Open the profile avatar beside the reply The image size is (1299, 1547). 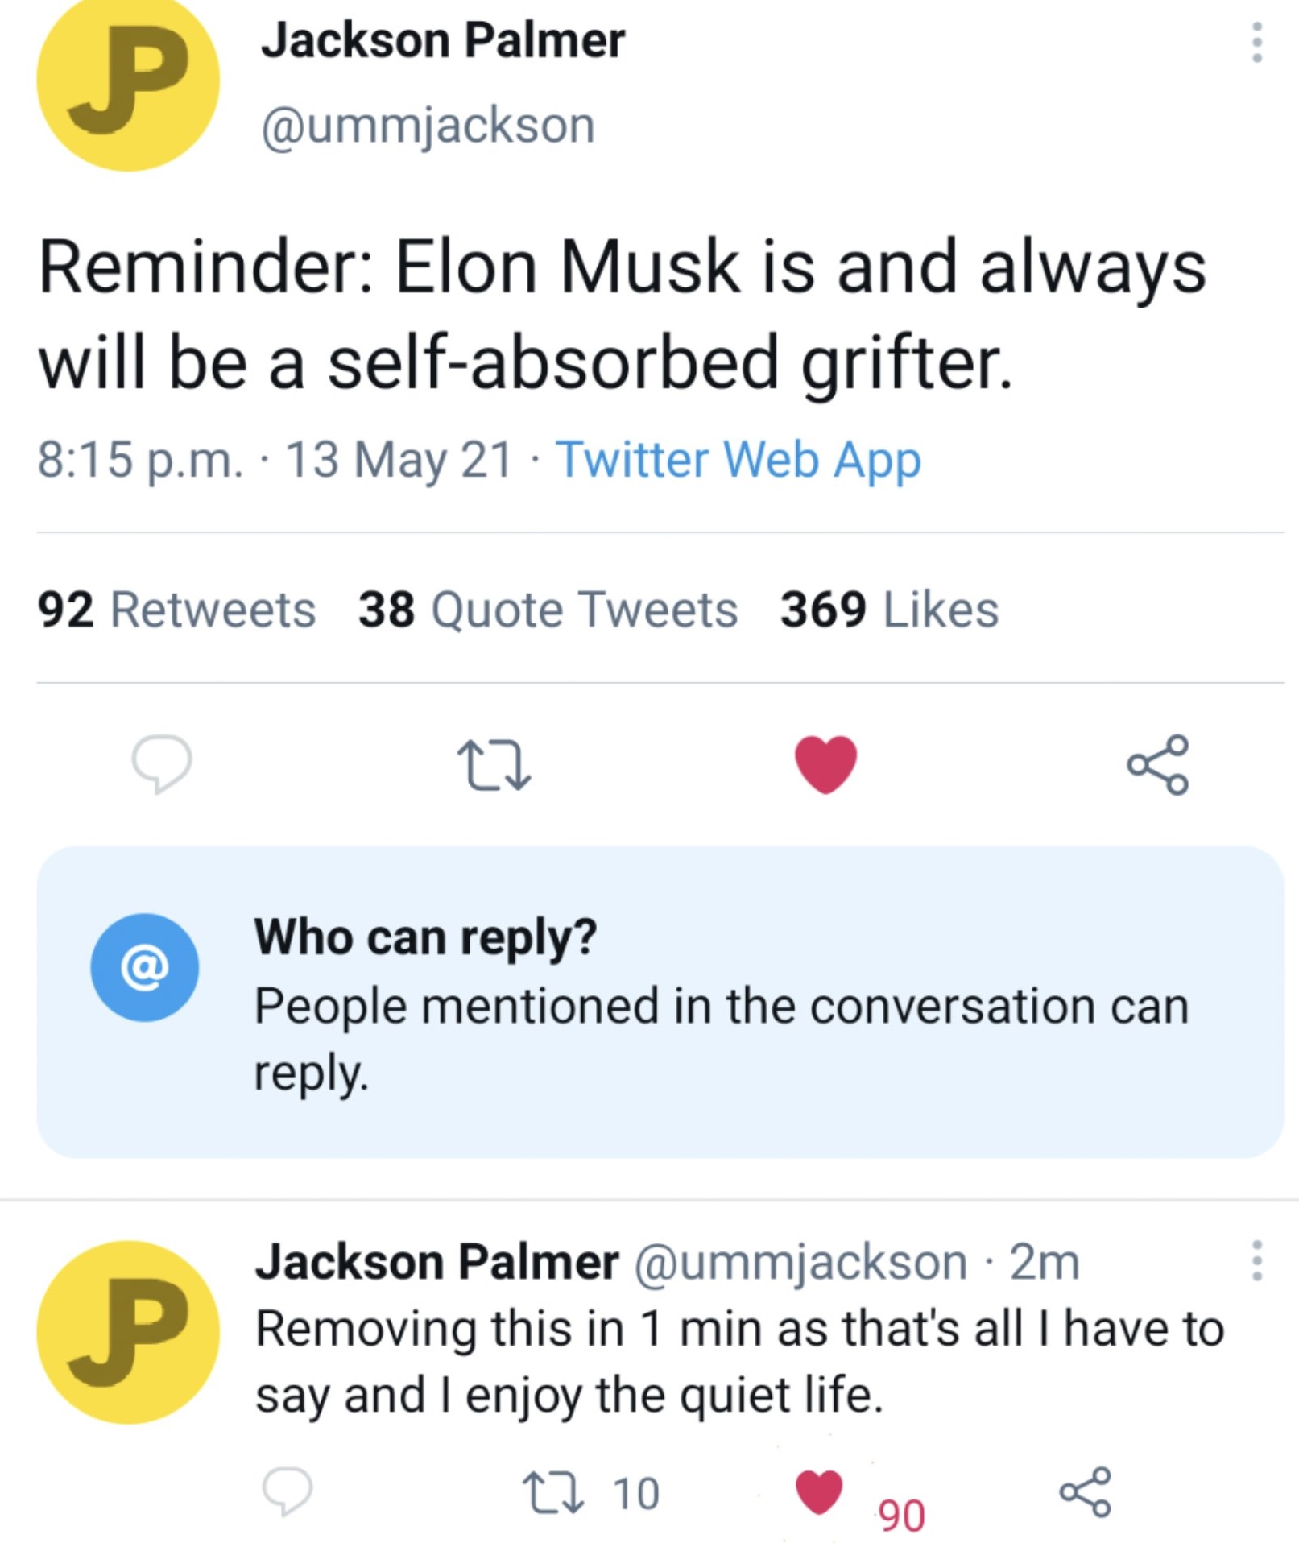[x=128, y=1332]
